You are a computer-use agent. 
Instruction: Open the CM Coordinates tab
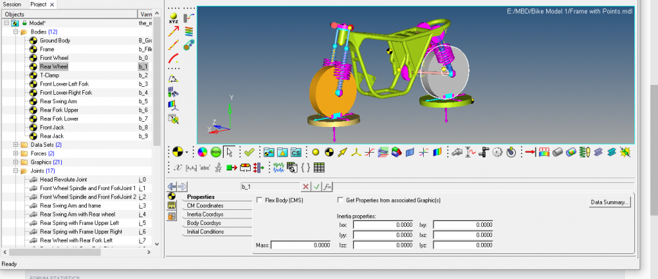[217, 205]
